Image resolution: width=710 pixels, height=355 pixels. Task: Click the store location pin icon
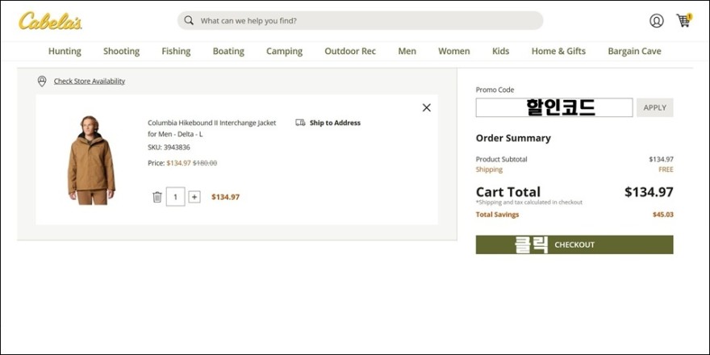(x=42, y=81)
